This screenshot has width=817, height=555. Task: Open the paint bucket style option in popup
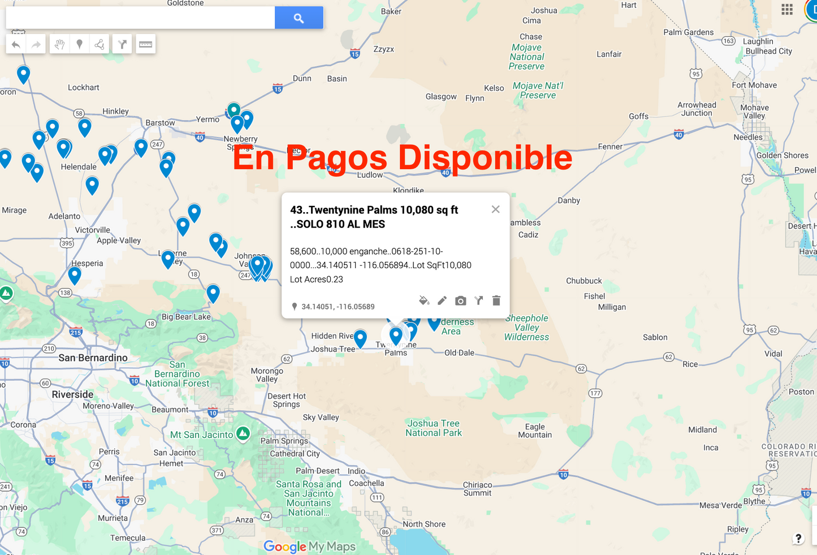coord(423,300)
